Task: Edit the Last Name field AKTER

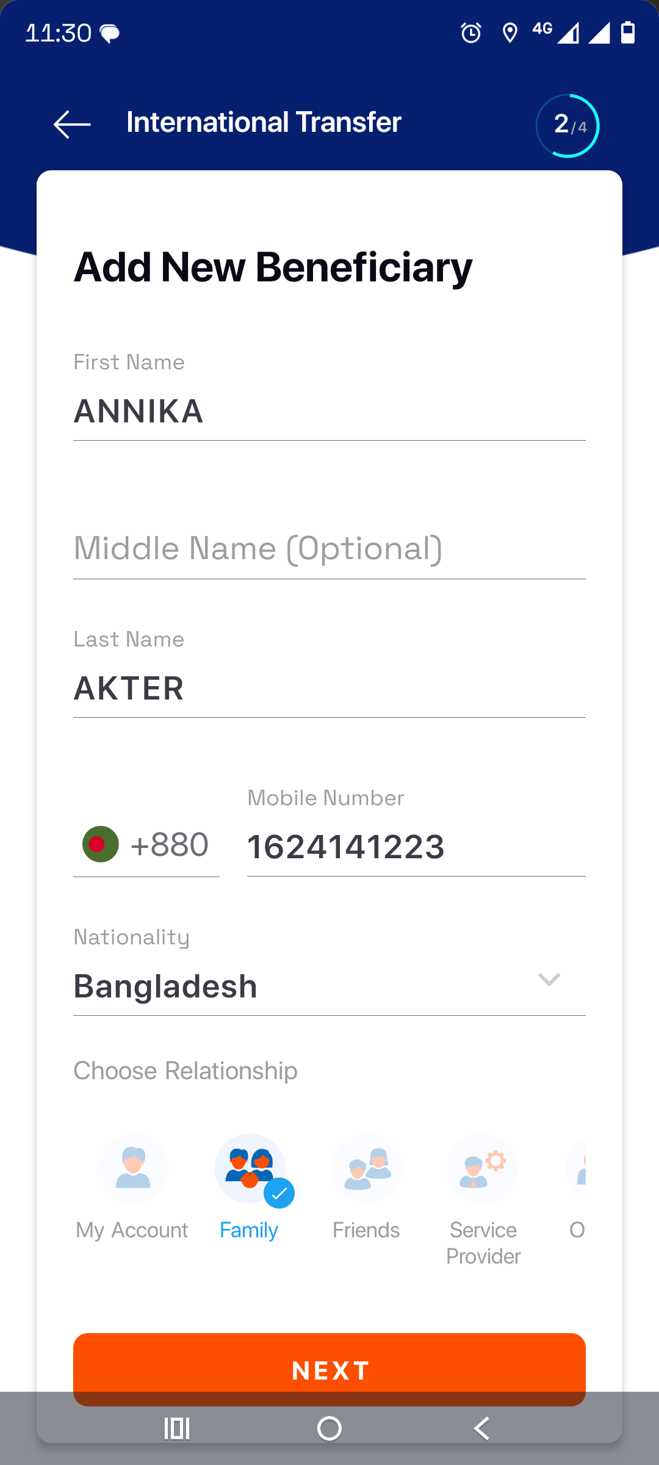Action: (329, 689)
